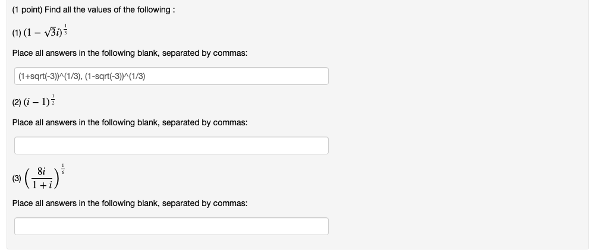Click the "Place all answers" instruction under problem 1
Screen dimensions: 595x250
(130, 53)
